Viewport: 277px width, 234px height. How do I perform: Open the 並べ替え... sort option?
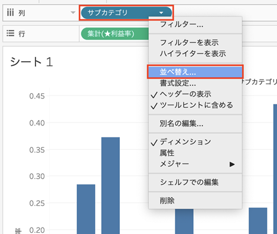coord(195,72)
